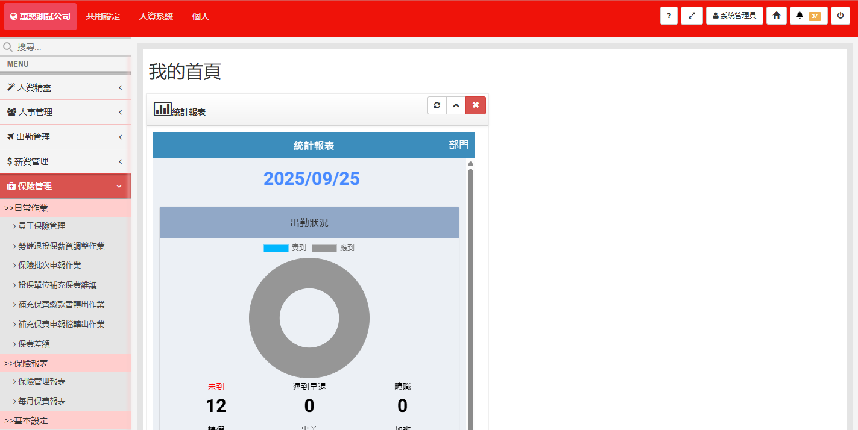The image size is (858, 430).
Task: Click the 搜尋 search input field
Action: pyautogui.click(x=69, y=47)
